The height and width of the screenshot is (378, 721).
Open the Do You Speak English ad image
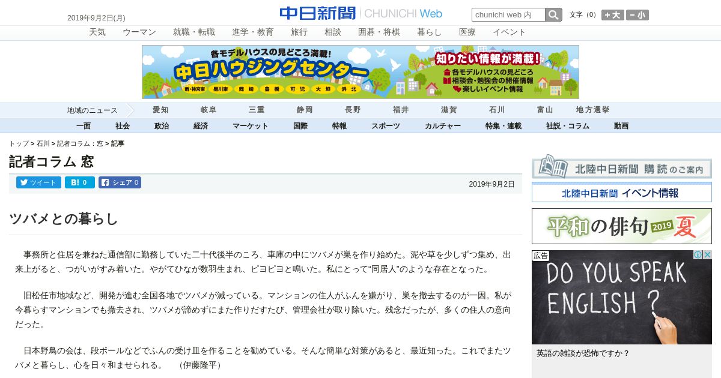point(622,298)
